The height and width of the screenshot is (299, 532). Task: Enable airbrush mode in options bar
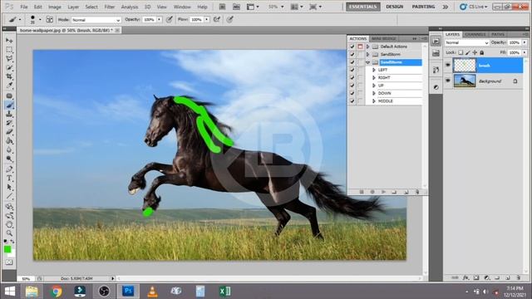(216, 20)
